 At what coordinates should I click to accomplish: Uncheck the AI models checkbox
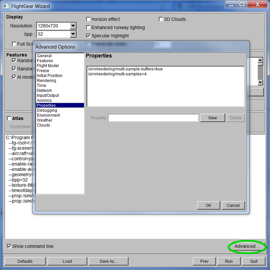[x=14, y=77]
